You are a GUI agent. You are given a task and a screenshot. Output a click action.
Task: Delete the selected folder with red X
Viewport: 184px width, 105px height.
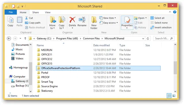coord(72,23)
